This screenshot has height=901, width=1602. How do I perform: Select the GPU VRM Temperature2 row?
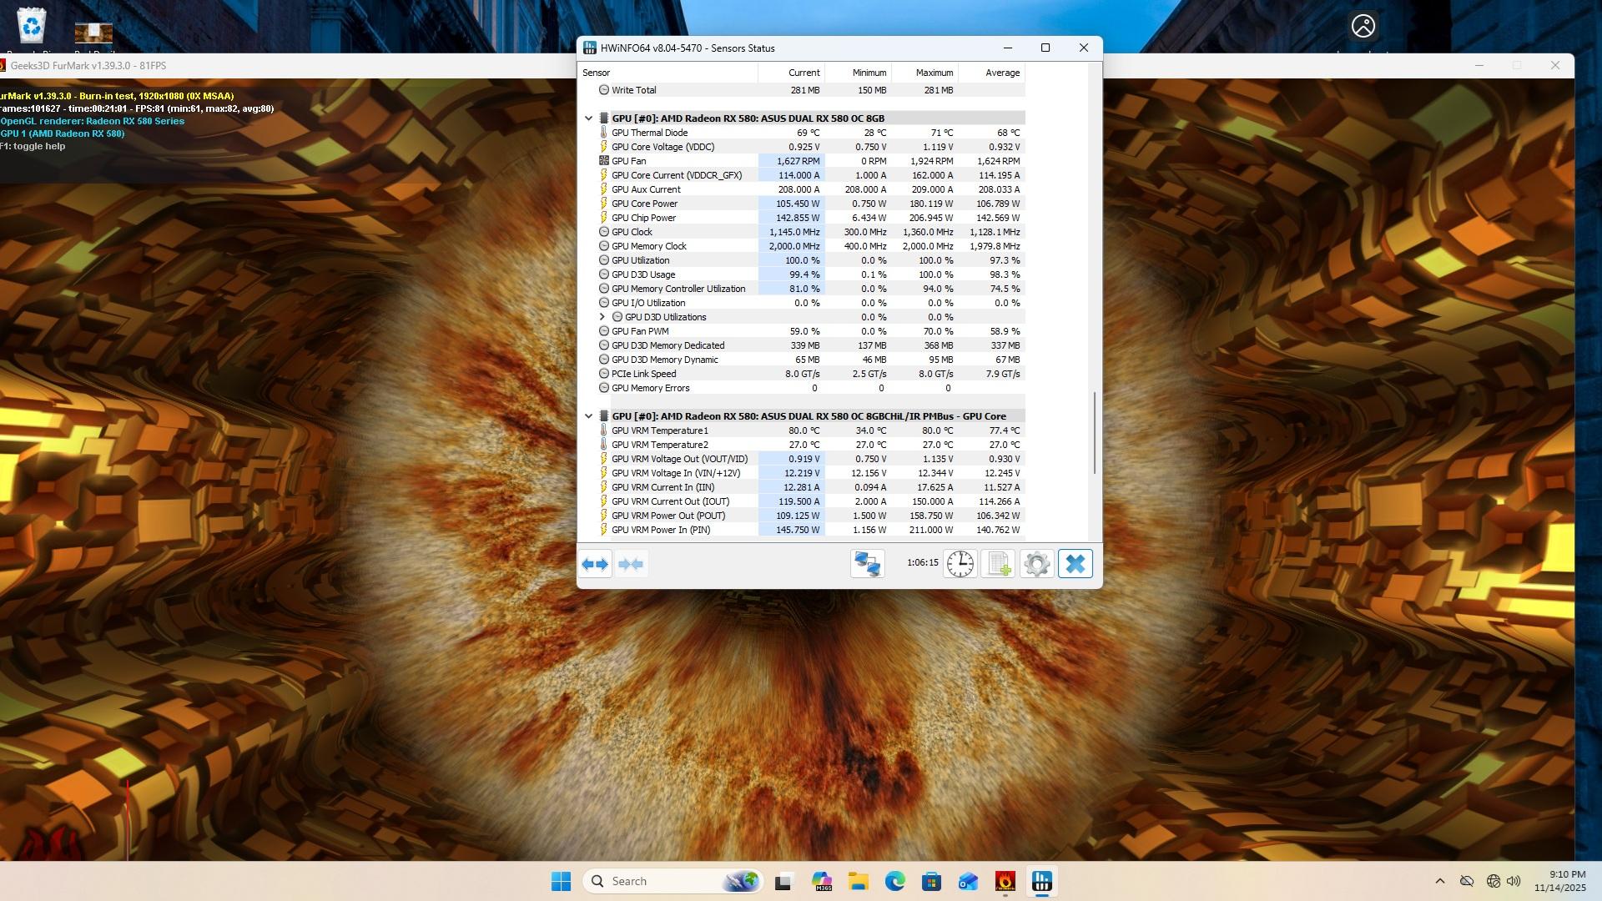point(802,445)
